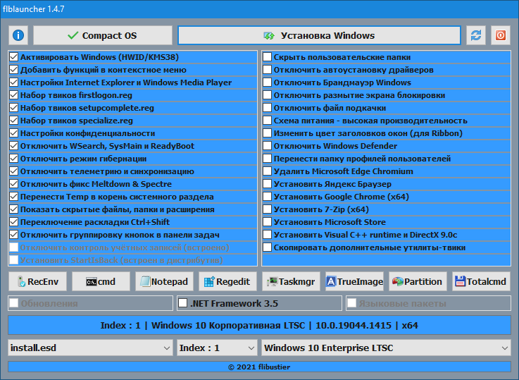This screenshot has height=380, width=519.
Task: Open cmd command prompt
Action: [x=101, y=281]
